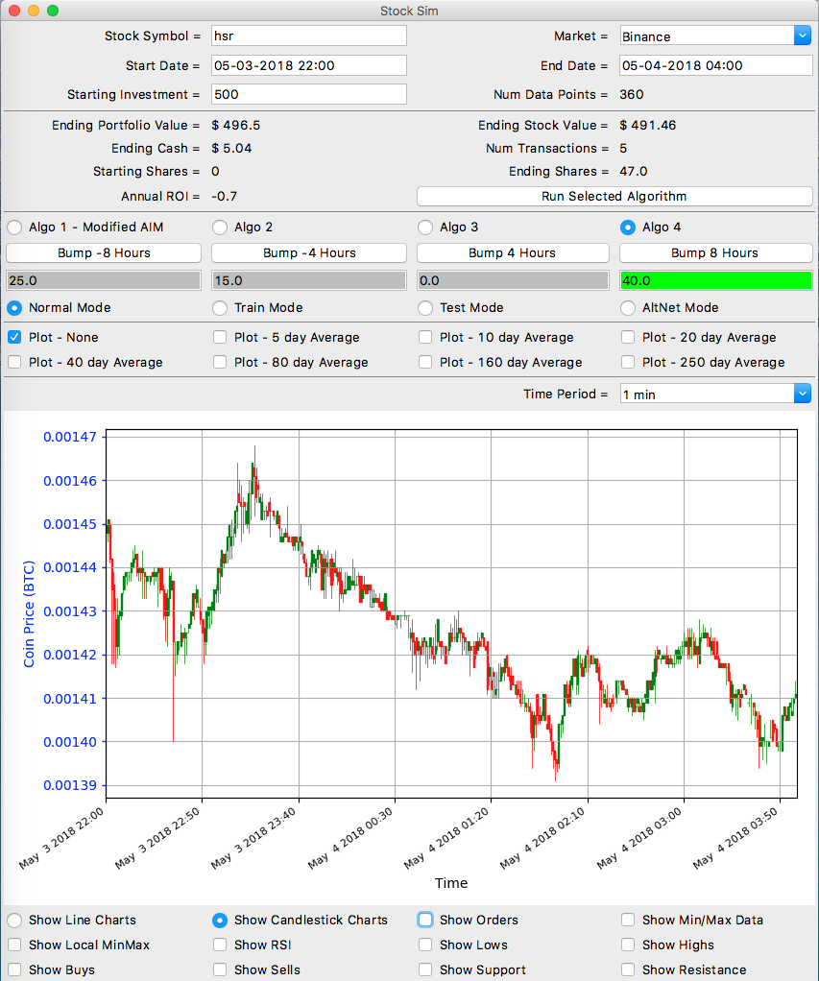Screen dimensions: 819x981
Task: Enable Plot - 40 day Average
Action: (x=14, y=362)
